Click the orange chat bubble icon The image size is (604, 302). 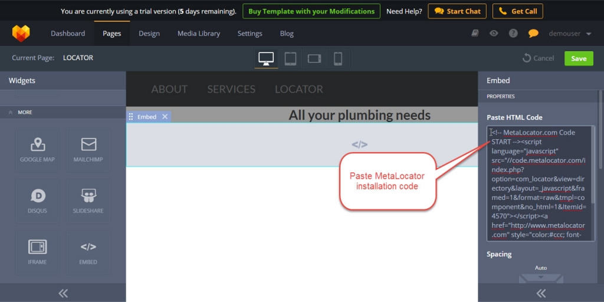point(533,34)
